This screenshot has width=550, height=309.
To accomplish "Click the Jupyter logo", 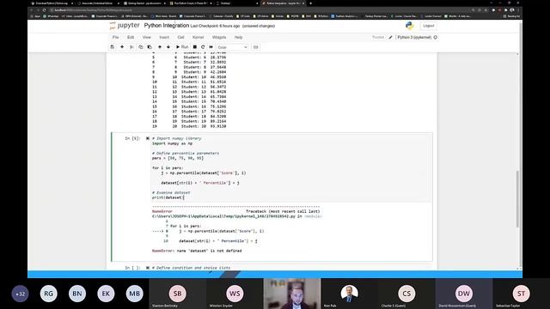I will tap(125, 26).
